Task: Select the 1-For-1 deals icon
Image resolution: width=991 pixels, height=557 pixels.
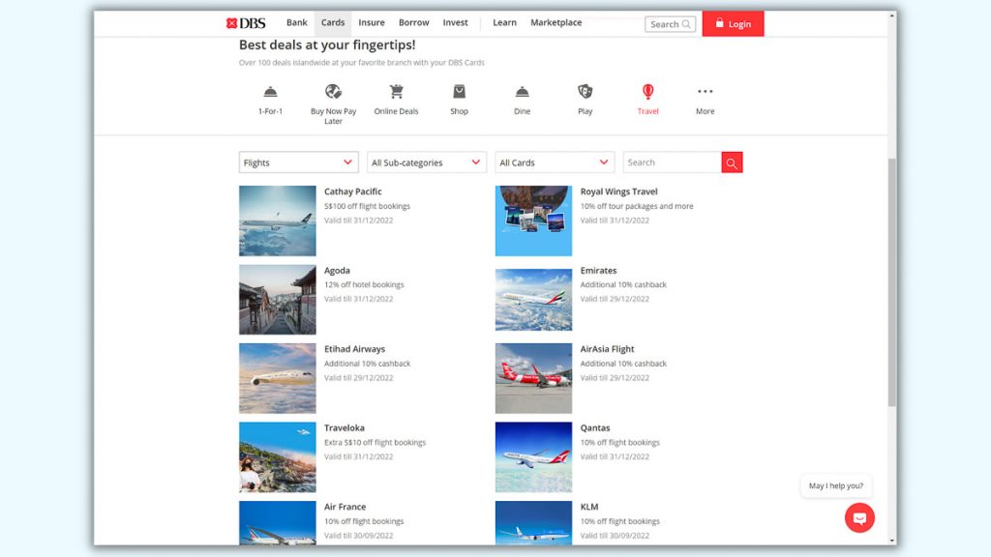Action: pos(270,92)
